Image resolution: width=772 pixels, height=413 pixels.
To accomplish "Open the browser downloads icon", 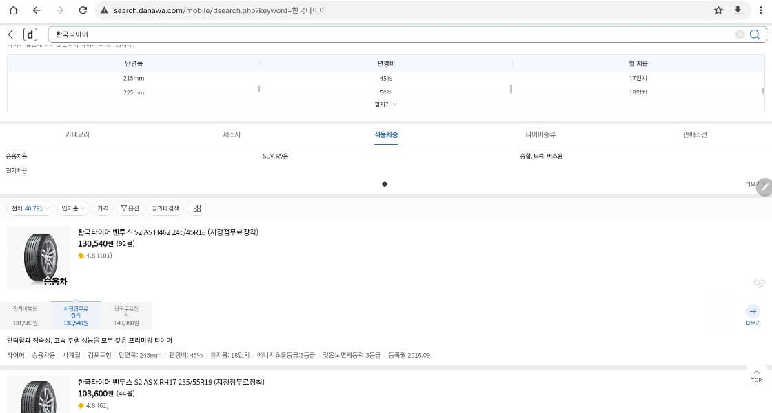I will click(738, 10).
